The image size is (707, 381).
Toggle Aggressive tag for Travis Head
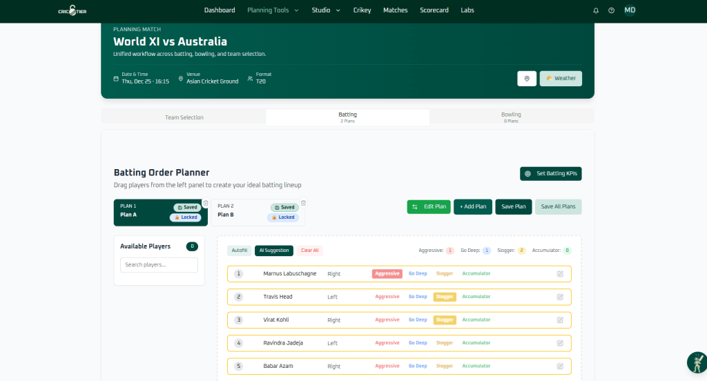click(x=387, y=297)
